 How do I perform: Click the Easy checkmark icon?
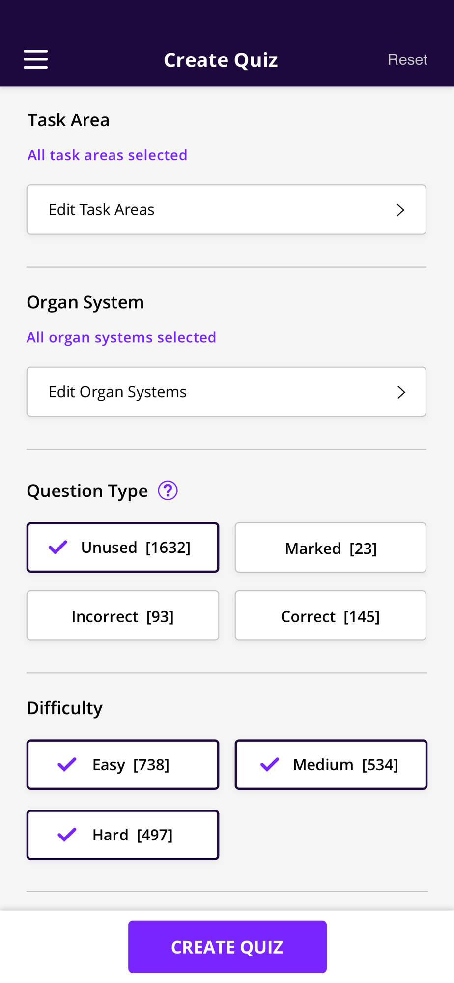(67, 764)
